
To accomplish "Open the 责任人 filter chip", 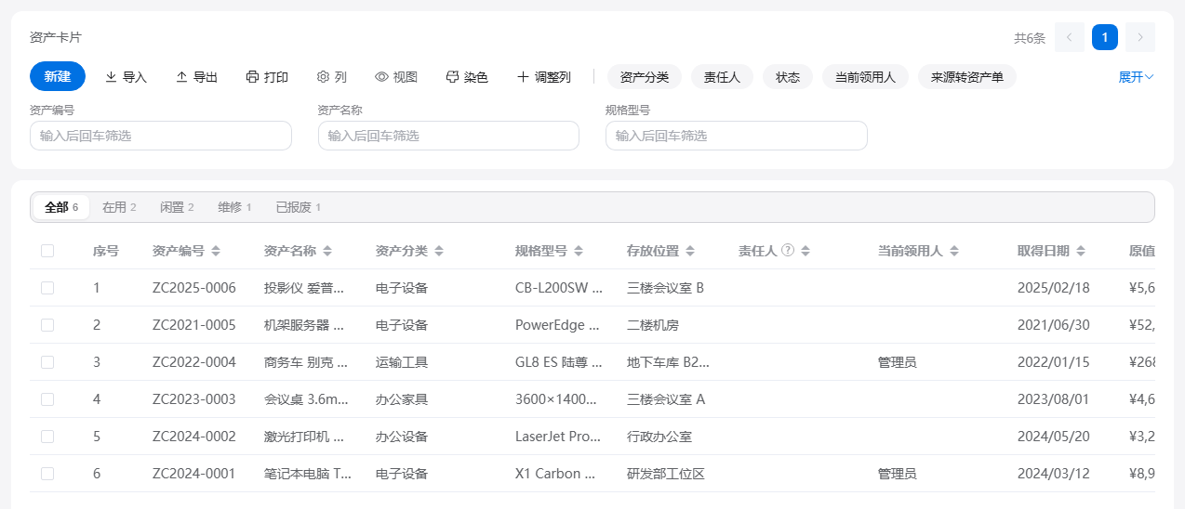I will coord(722,77).
